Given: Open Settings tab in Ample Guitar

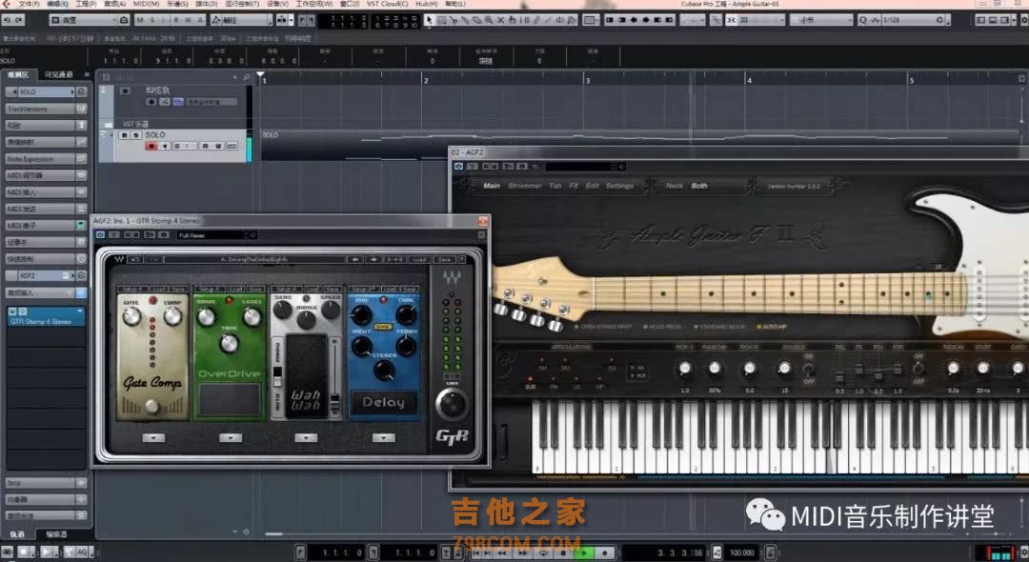Looking at the screenshot, I should [x=619, y=186].
